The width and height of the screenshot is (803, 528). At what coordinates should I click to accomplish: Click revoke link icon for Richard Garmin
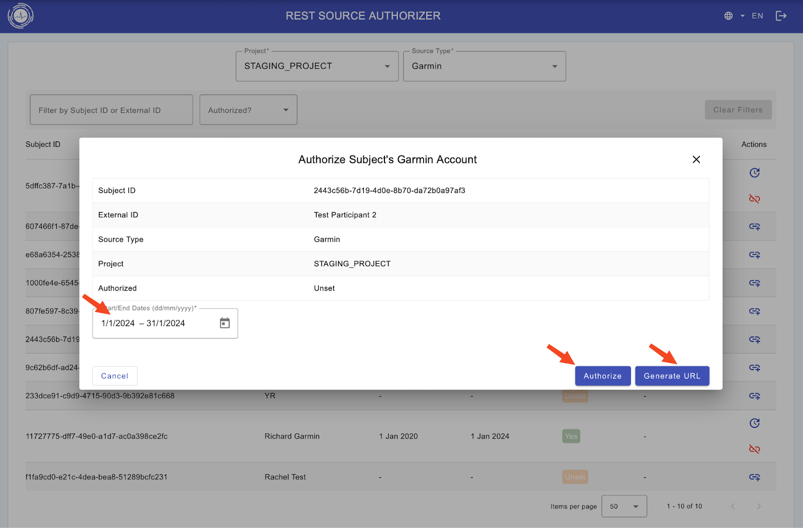[754, 449]
